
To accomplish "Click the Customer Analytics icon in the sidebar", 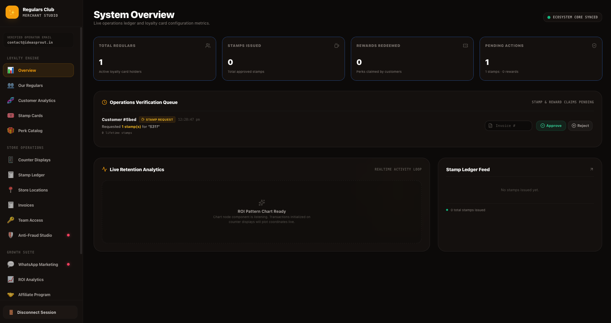I will point(11,100).
